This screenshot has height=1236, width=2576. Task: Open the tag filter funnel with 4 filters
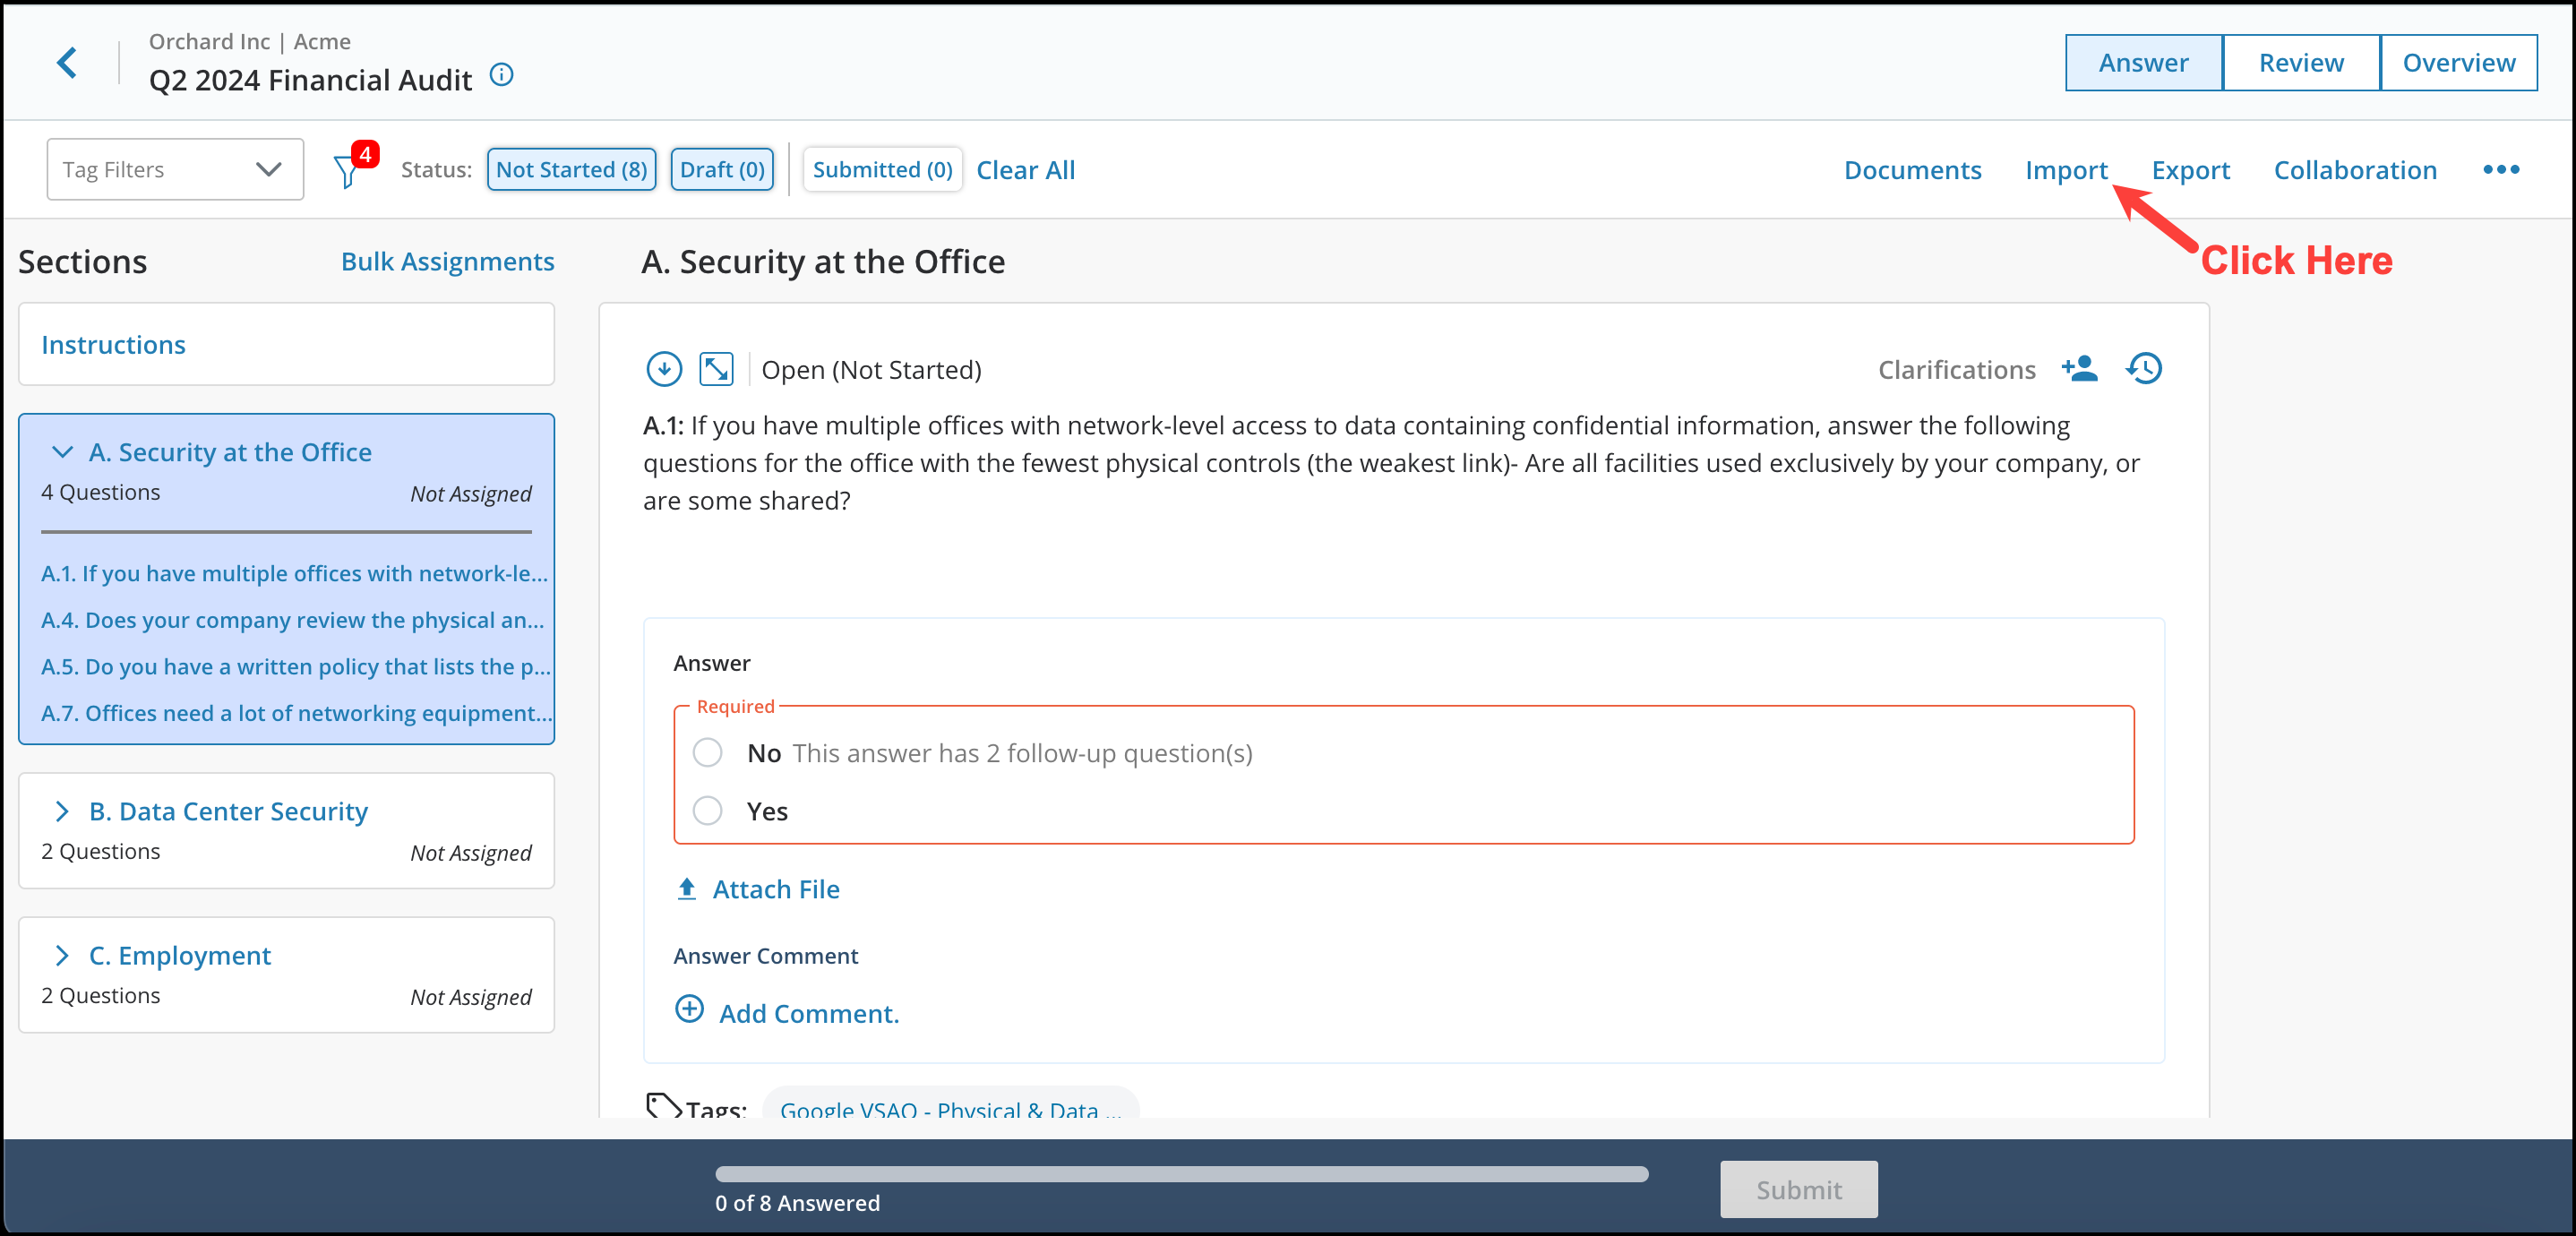click(x=347, y=170)
